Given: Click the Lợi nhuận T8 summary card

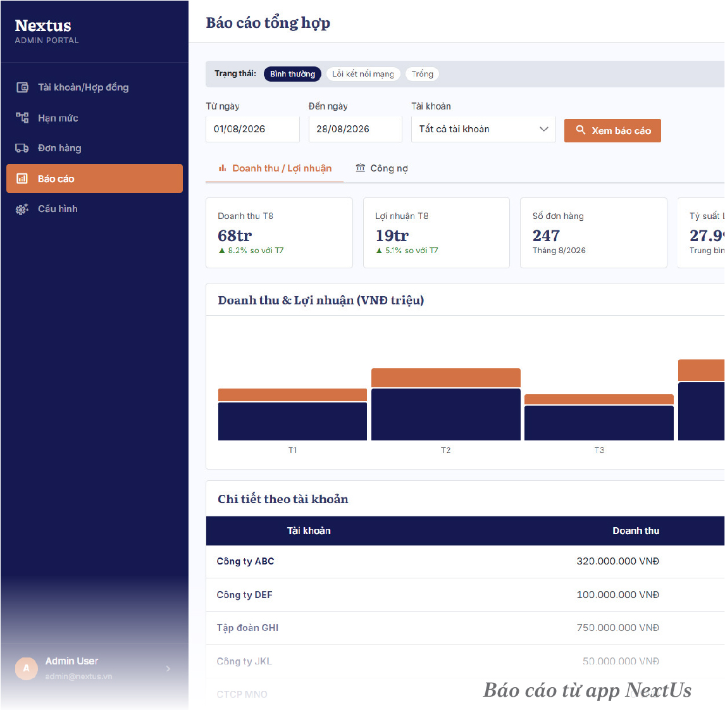Looking at the screenshot, I should click(437, 233).
